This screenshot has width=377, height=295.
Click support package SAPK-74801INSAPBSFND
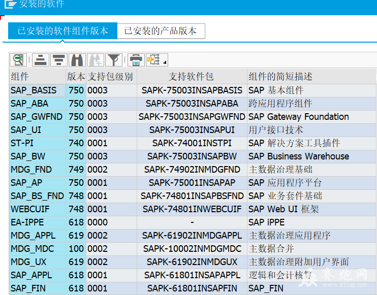click(x=192, y=196)
